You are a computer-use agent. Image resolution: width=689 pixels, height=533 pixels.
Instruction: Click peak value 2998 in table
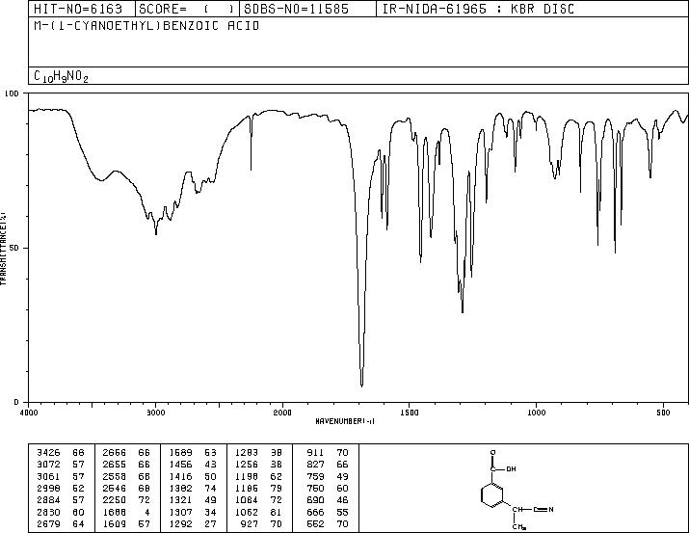click(x=48, y=488)
